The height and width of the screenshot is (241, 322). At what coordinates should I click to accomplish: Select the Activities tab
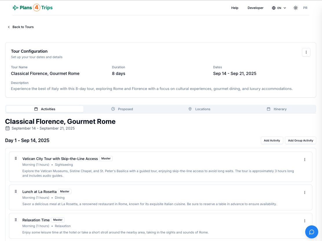point(45,109)
